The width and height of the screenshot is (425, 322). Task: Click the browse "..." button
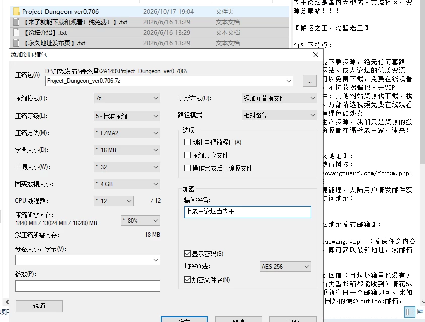coord(310,81)
